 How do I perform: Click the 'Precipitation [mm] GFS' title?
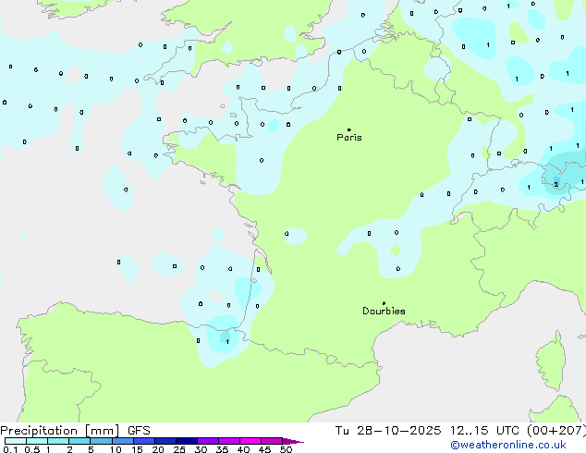[x=75, y=431]
